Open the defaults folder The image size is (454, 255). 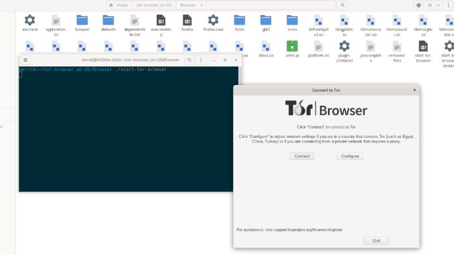[108, 23]
